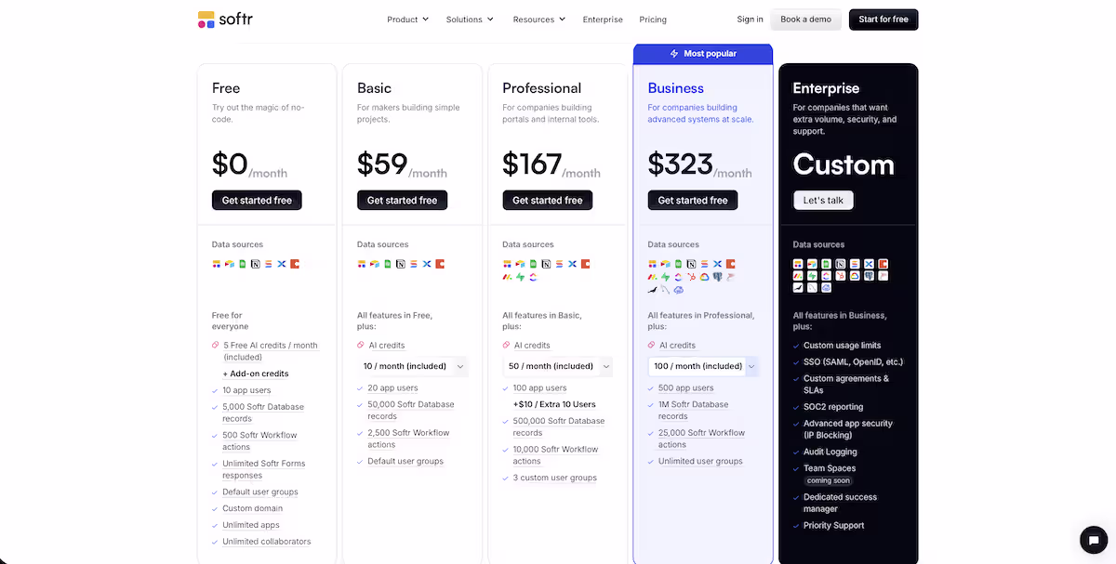Click the Google Sheets icon in Free plan
This screenshot has height=564, width=1116.
click(x=243, y=264)
